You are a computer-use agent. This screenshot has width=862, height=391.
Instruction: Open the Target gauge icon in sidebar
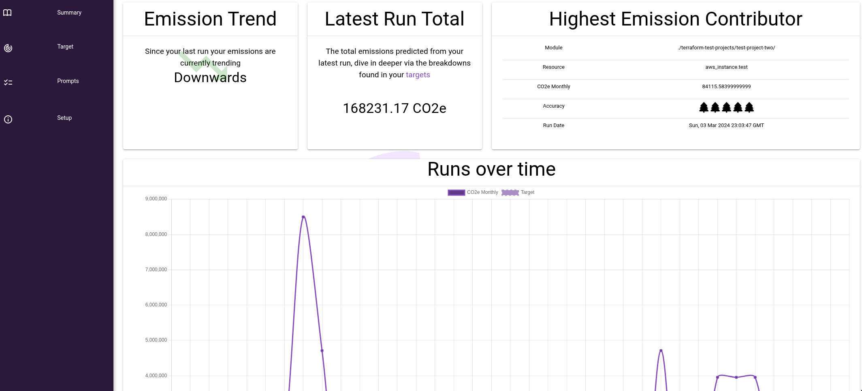coord(8,48)
